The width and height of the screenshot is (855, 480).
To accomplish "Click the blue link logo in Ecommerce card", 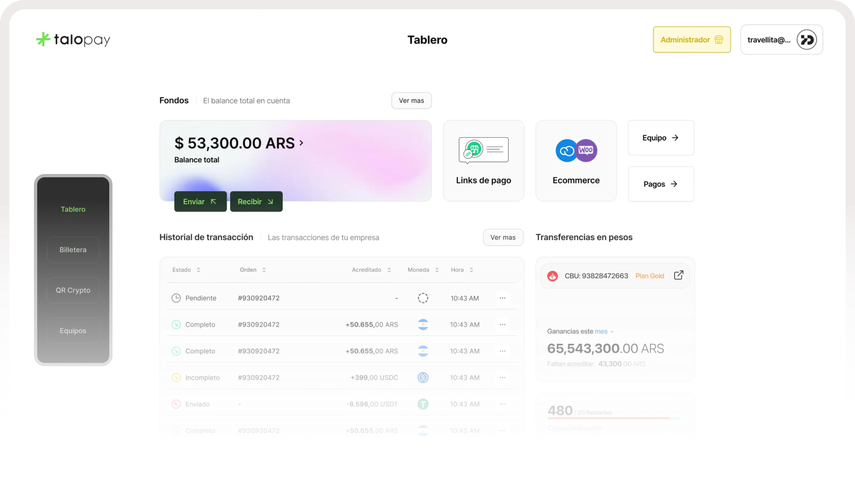I will tap(566, 151).
